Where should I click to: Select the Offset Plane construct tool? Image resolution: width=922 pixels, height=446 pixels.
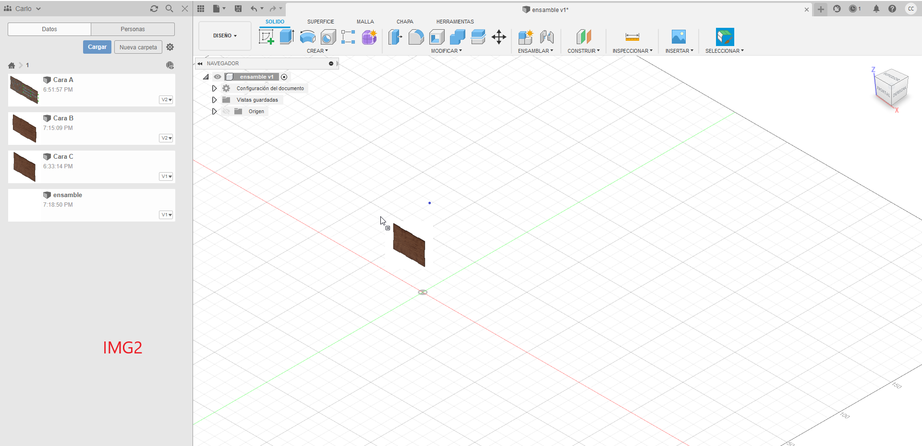click(583, 37)
